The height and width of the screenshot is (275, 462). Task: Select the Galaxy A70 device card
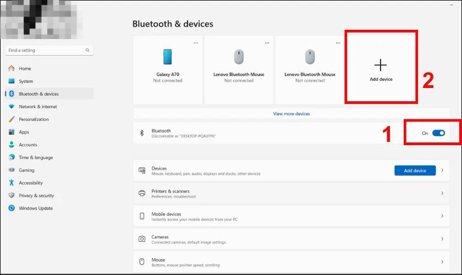168,70
